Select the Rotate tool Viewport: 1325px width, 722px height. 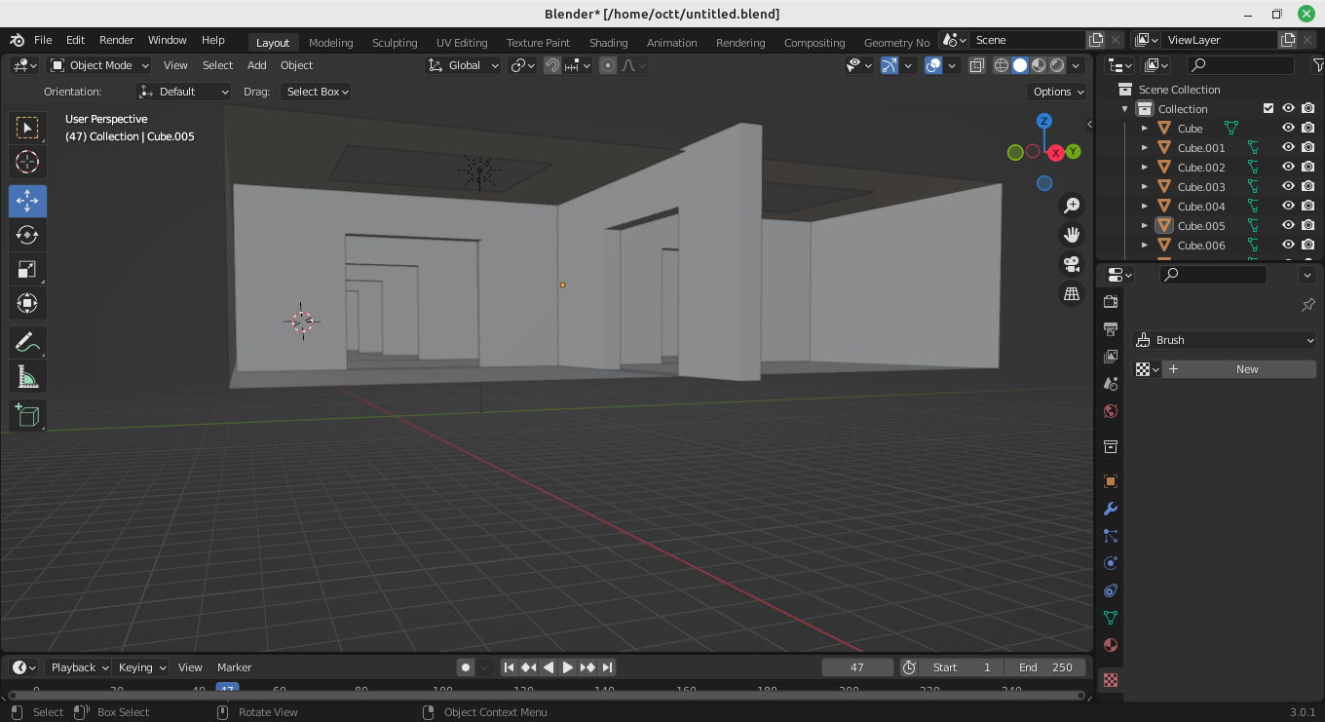click(x=27, y=235)
